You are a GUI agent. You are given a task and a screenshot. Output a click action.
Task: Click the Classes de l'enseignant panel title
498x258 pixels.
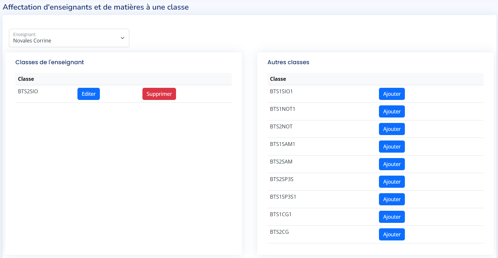click(x=50, y=62)
